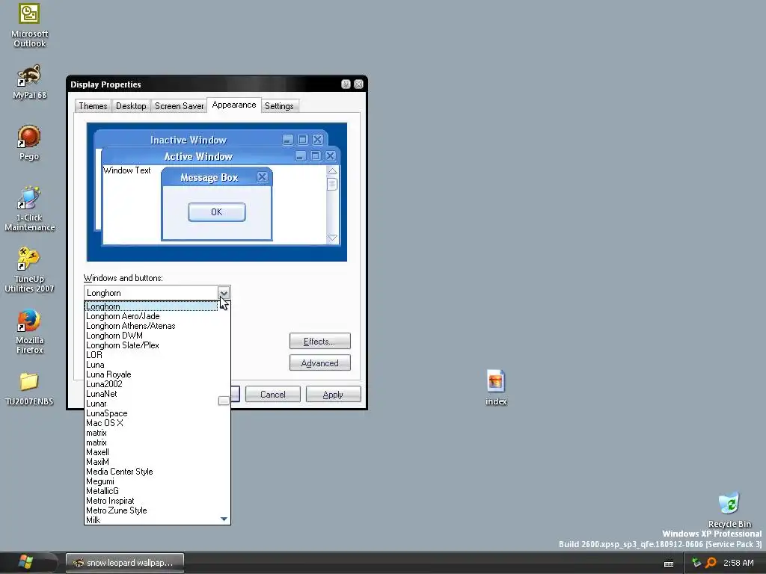The width and height of the screenshot is (766, 574).
Task: Click the dropdown list scroll-down arrow
Action: pyautogui.click(x=224, y=519)
